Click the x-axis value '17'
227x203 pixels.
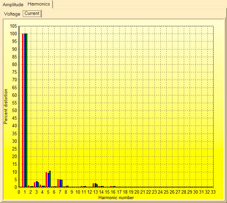(119, 192)
